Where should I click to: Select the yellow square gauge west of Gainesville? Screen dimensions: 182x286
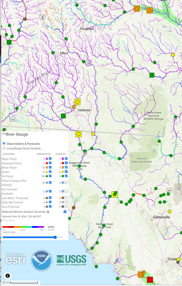click(x=115, y=194)
